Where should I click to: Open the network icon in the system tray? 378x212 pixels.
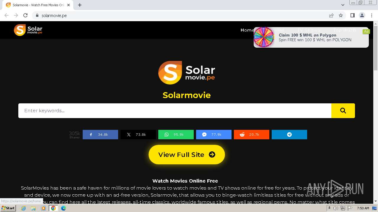click(x=343, y=208)
